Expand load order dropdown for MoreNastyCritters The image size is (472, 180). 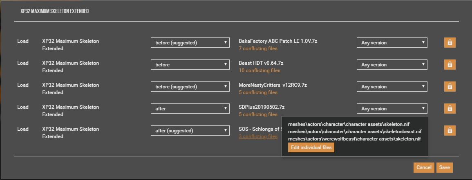pos(190,87)
